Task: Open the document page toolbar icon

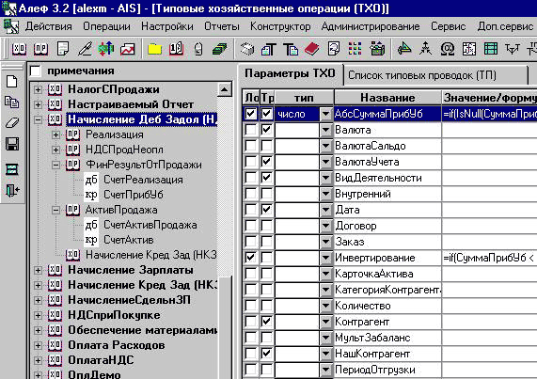Action: 63,49
